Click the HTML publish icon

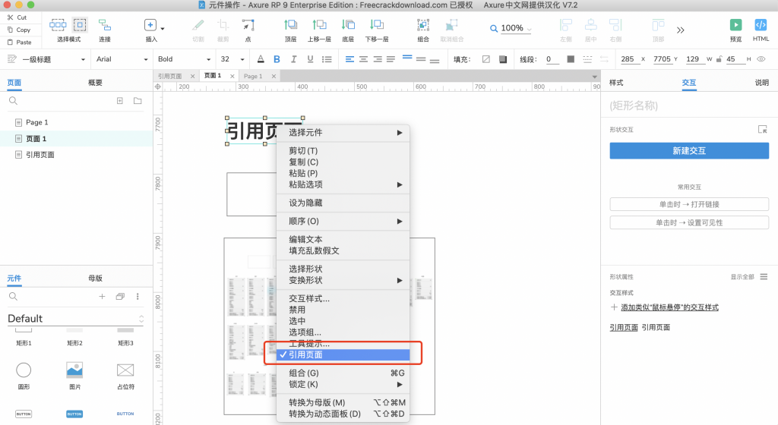tap(761, 25)
